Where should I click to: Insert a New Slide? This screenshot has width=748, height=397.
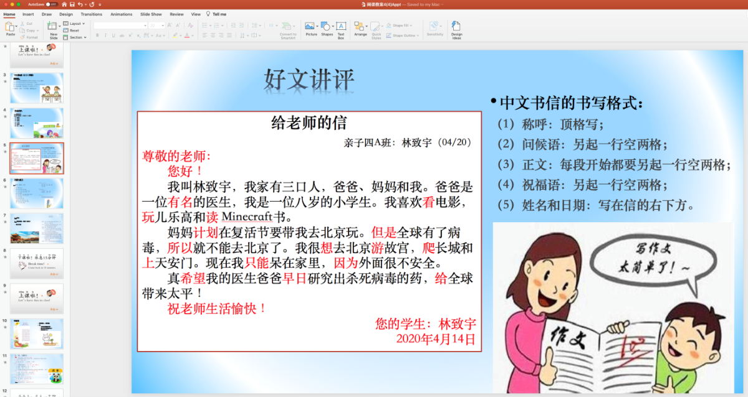click(54, 29)
